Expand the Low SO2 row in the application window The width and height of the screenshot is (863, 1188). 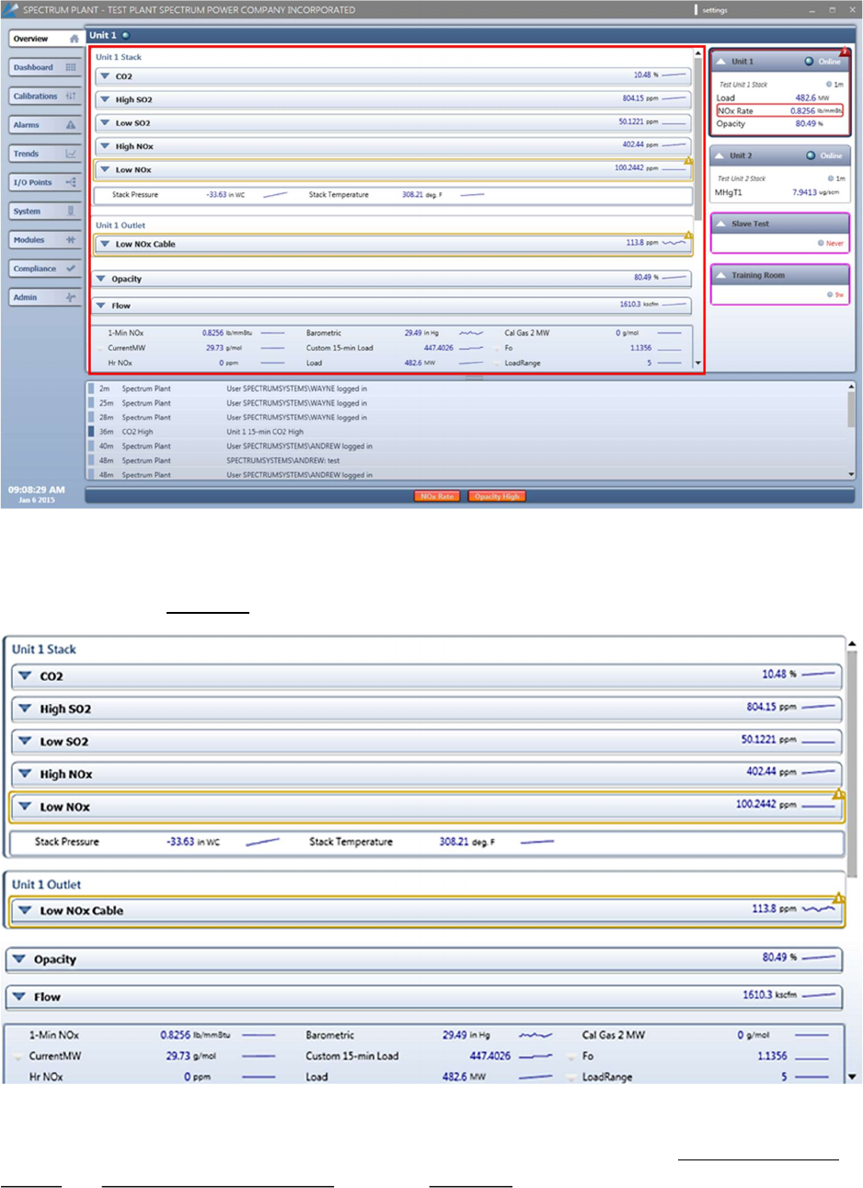(105, 122)
